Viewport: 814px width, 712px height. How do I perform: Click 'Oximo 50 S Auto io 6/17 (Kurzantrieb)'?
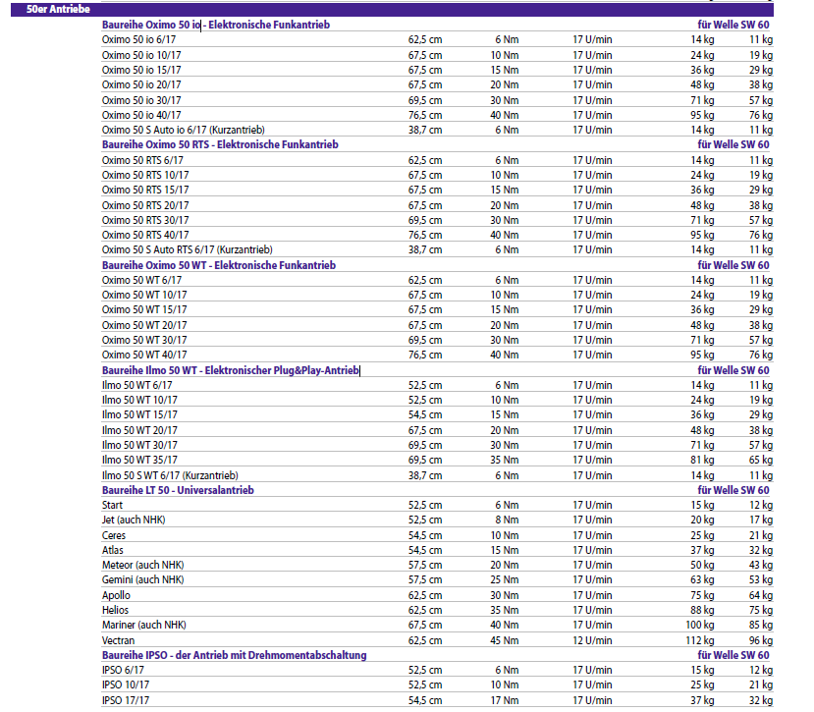[x=184, y=130]
